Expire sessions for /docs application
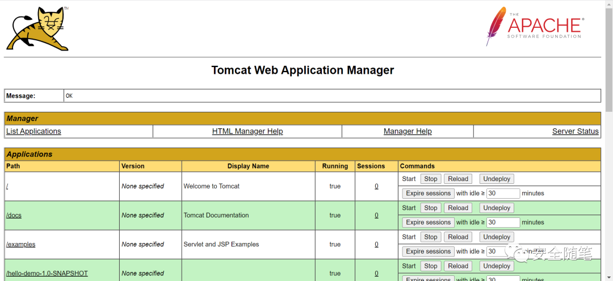Image resolution: width=613 pixels, height=281 pixels. point(429,223)
